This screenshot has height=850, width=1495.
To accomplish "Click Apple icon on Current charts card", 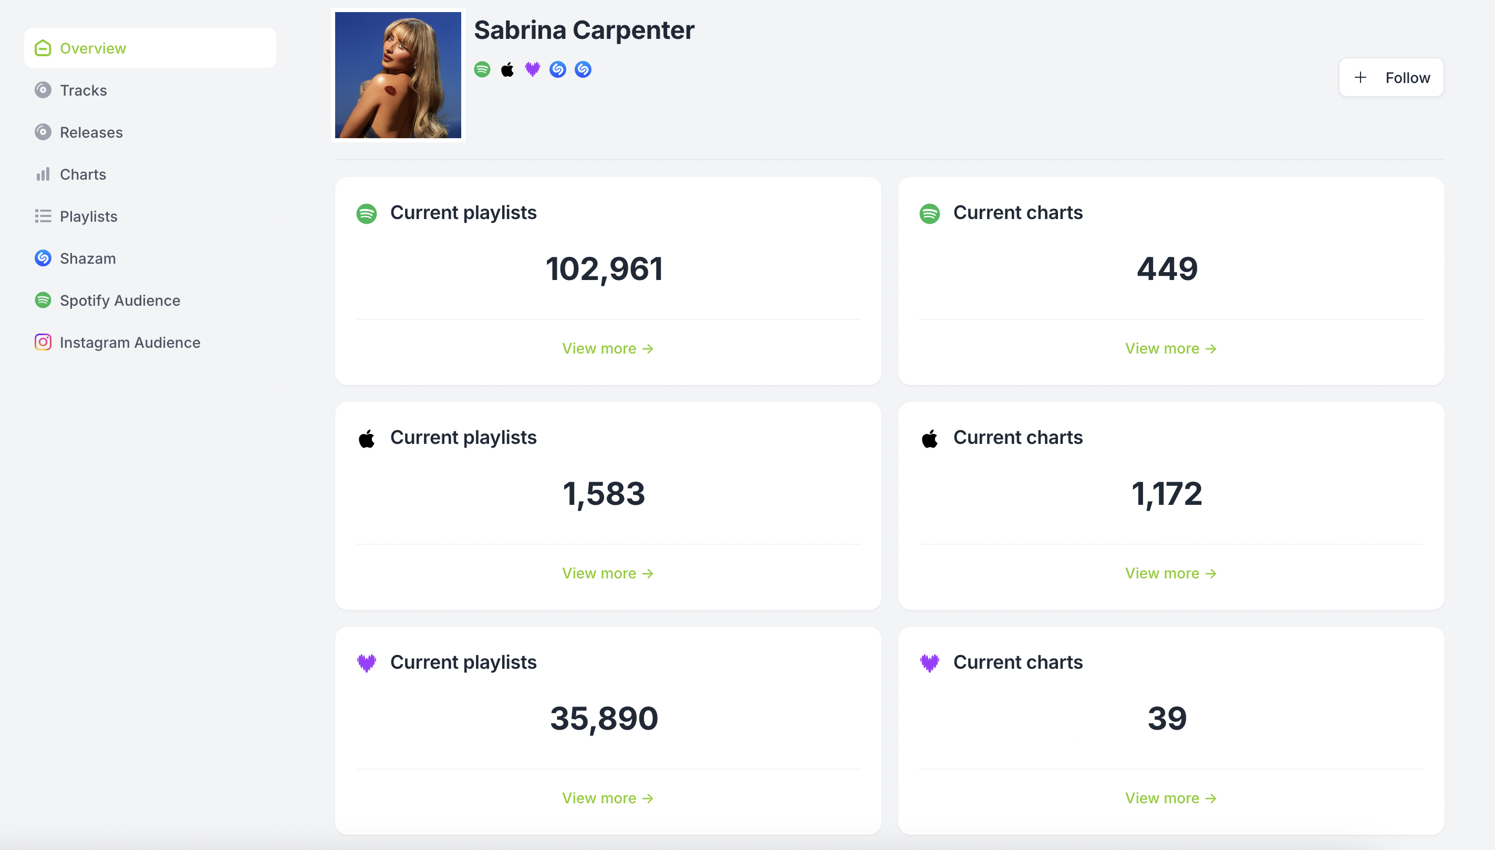I will pos(930,439).
